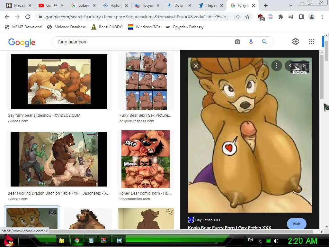Show the previous image in preview
The height and width of the screenshot is (247, 329).
(x=290, y=66)
